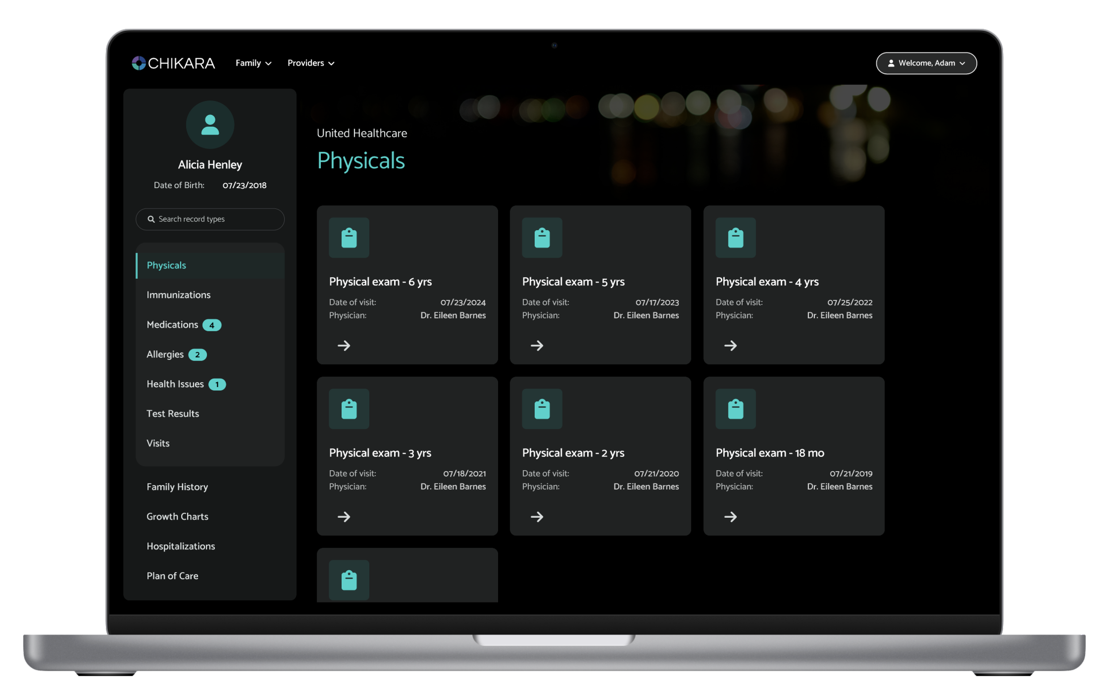Open Growth Charts from sidebar
The width and height of the screenshot is (1105, 687).
tap(178, 517)
